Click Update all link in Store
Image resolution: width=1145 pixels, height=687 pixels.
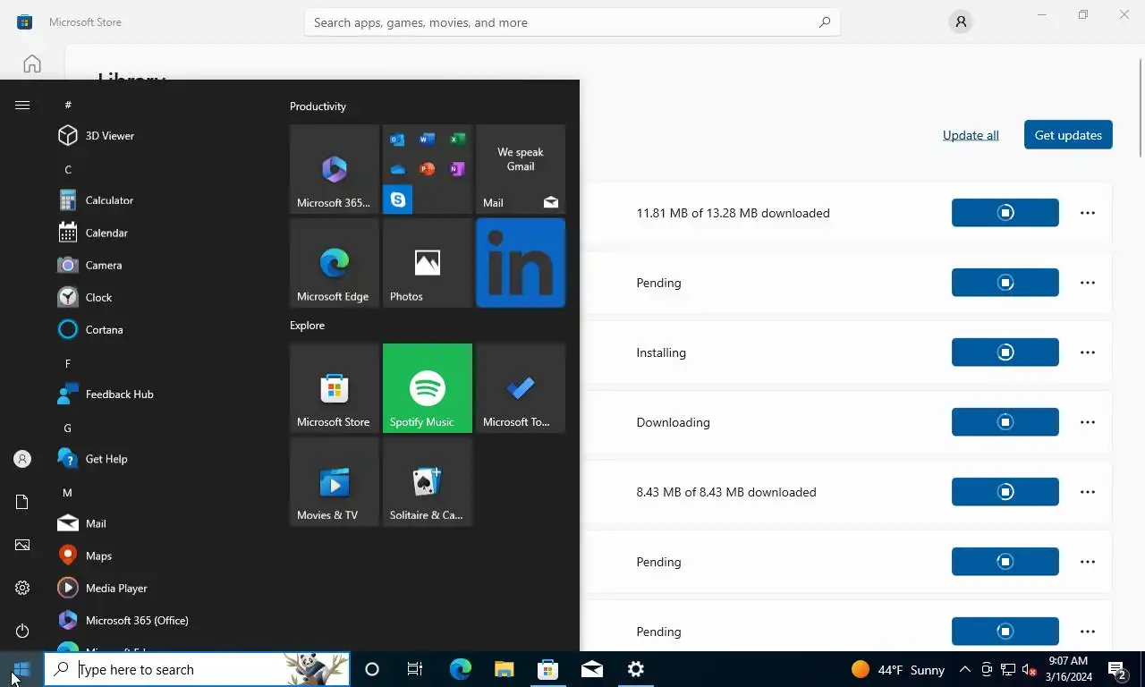[971, 135]
